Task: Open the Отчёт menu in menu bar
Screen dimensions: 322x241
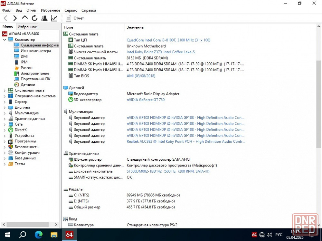Action: pos(32,10)
